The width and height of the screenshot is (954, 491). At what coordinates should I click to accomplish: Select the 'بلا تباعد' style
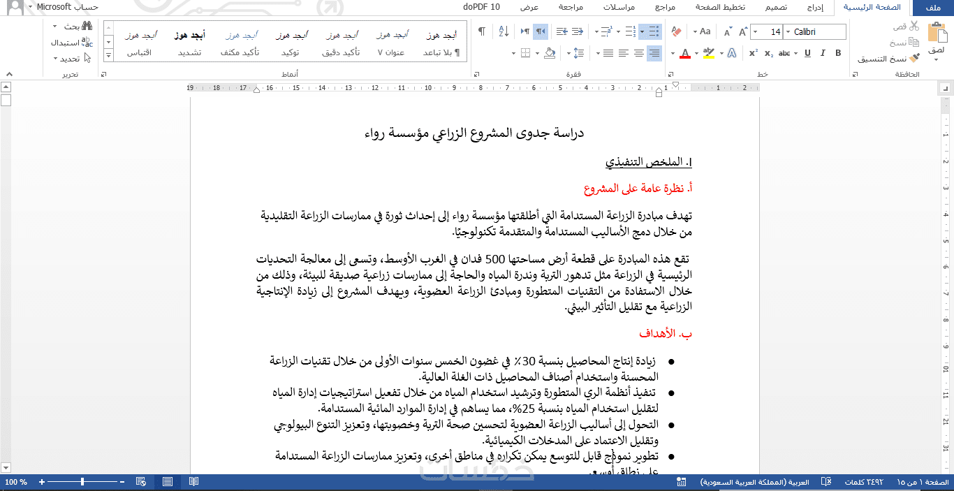coord(441,43)
